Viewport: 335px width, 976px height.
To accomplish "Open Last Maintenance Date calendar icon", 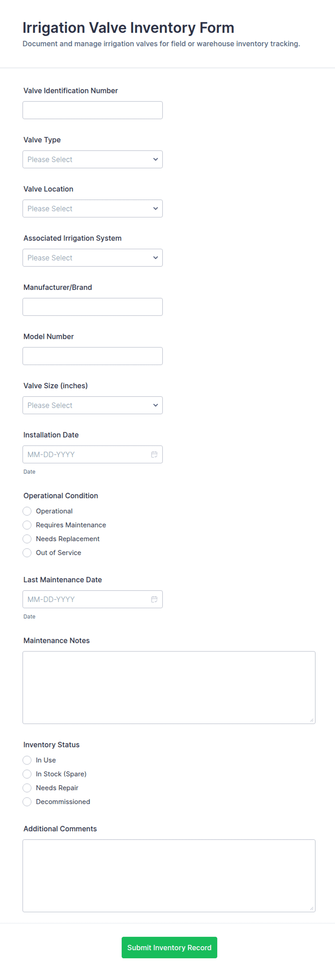I will pos(154,599).
